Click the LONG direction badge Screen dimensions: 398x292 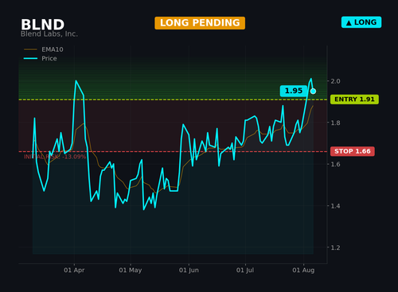pos(361,22)
